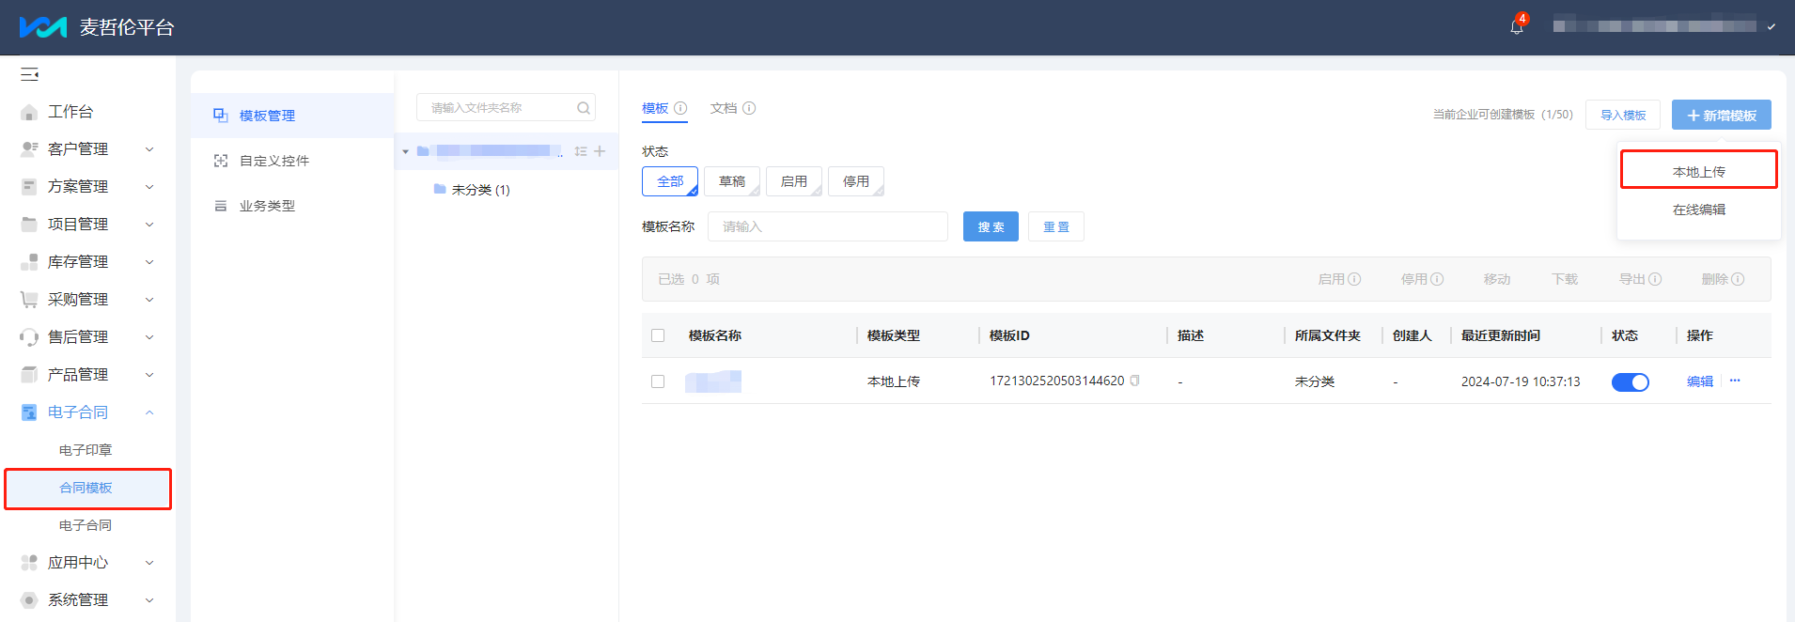Click the folder sort icon

581,151
